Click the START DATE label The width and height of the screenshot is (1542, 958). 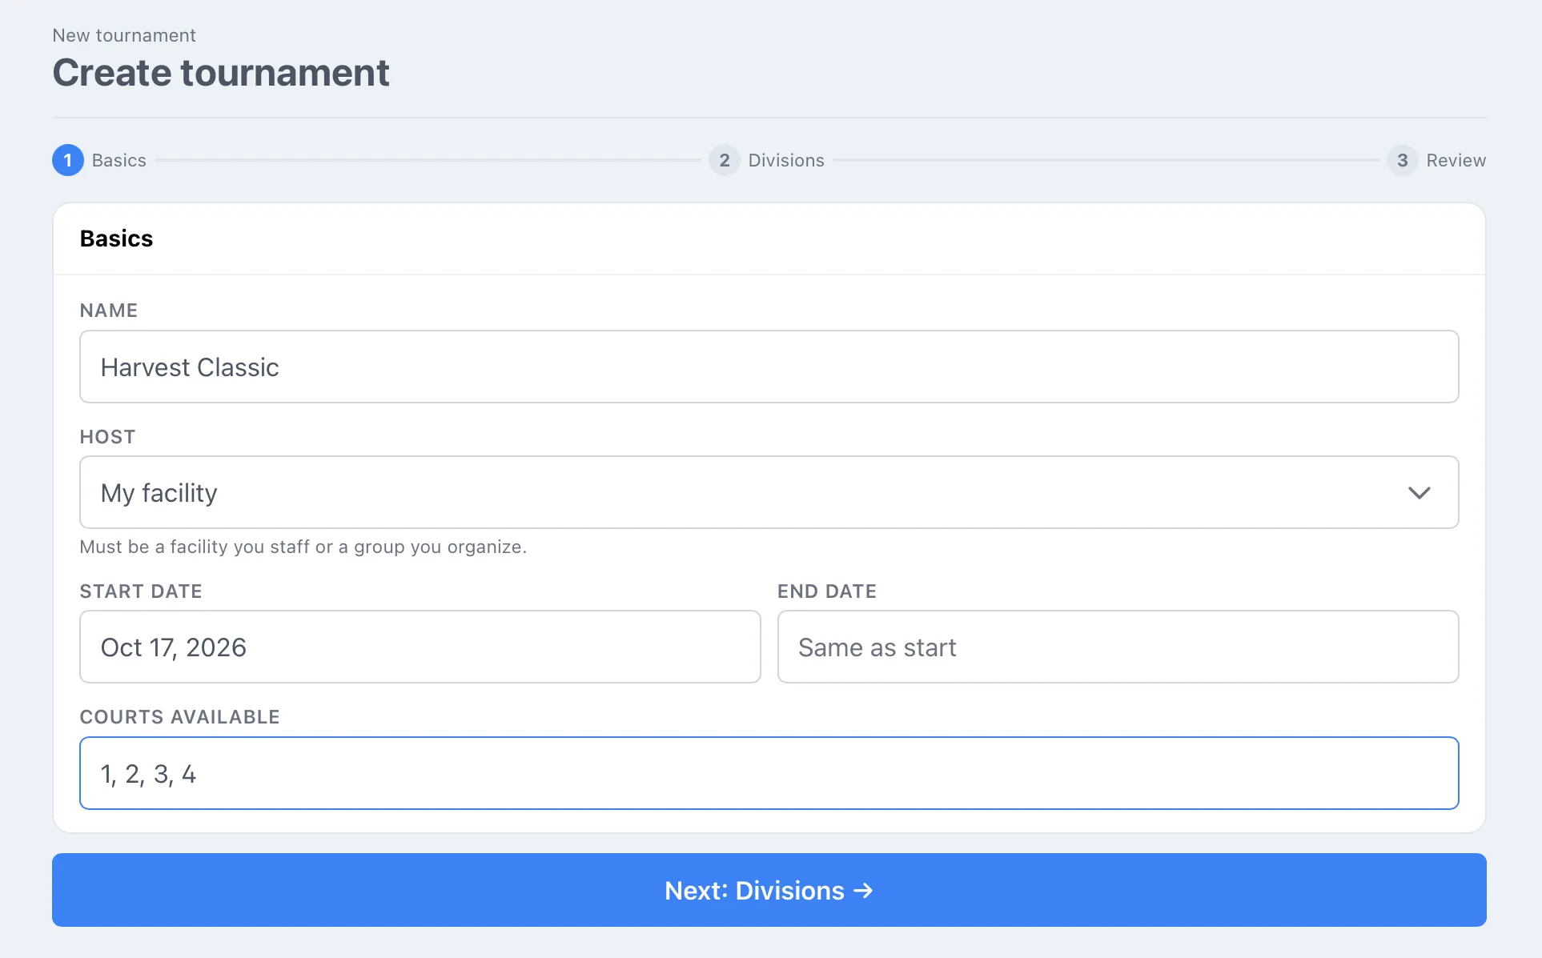[x=141, y=591]
